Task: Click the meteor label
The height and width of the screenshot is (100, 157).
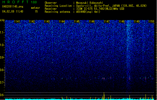Action: [35, 8]
